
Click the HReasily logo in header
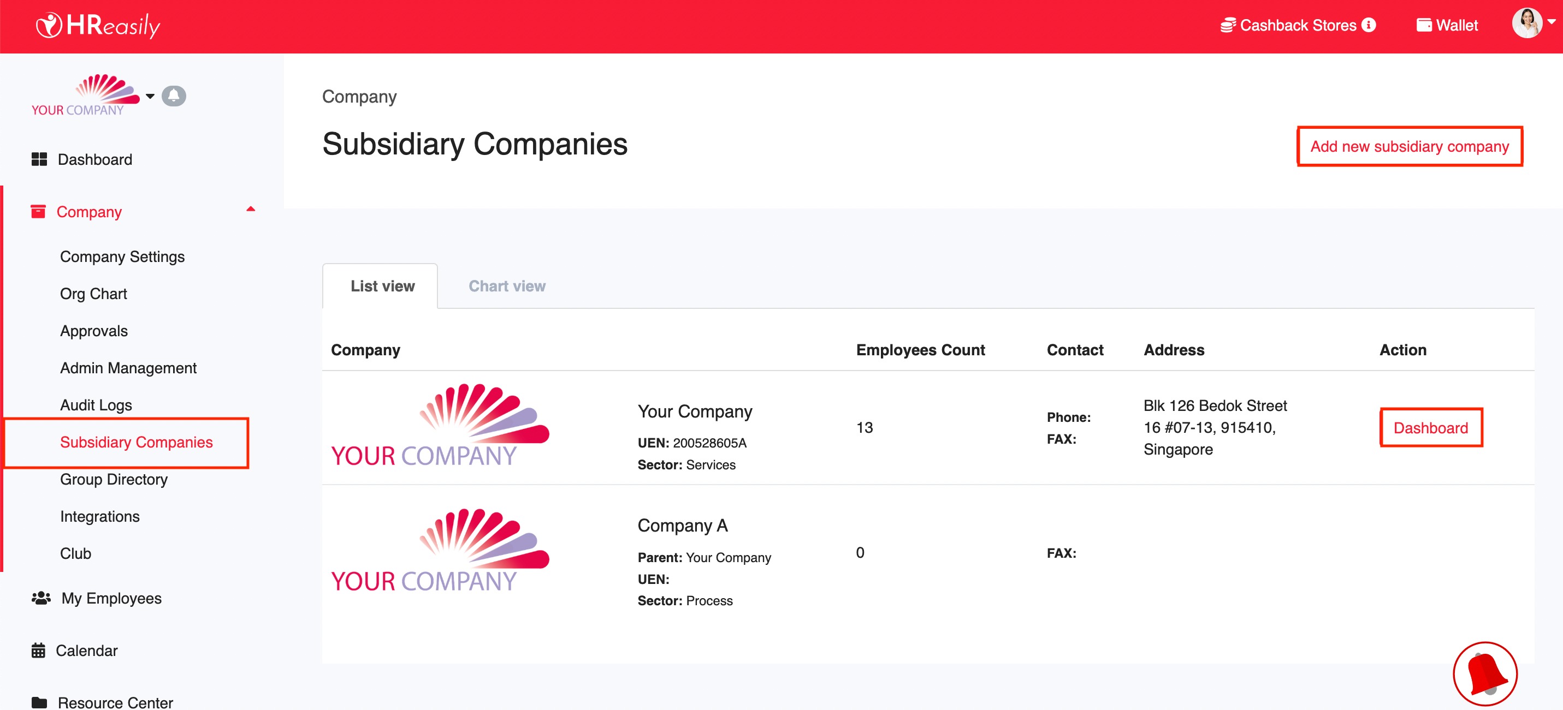tap(98, 26)
